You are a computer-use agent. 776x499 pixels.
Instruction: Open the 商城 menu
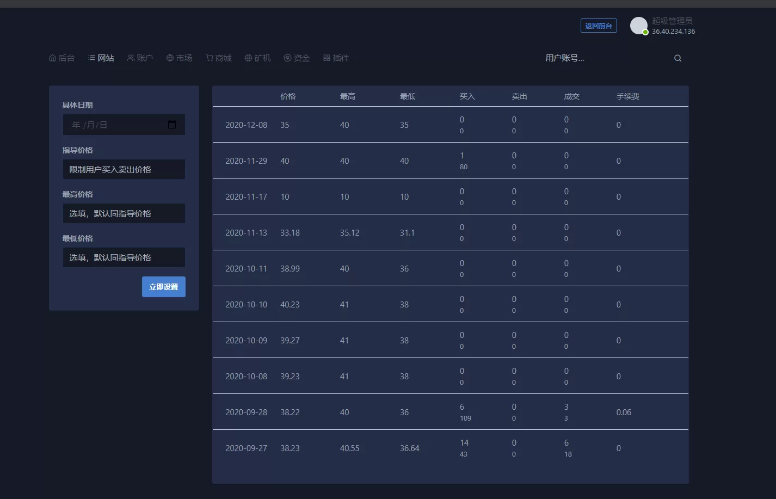coord(219,58)
